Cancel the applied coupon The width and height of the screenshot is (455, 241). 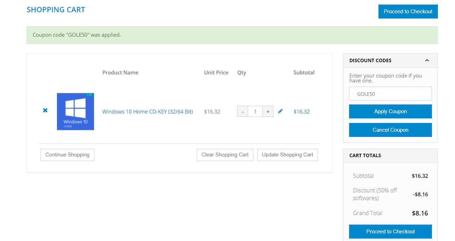[x=390, y=130]
